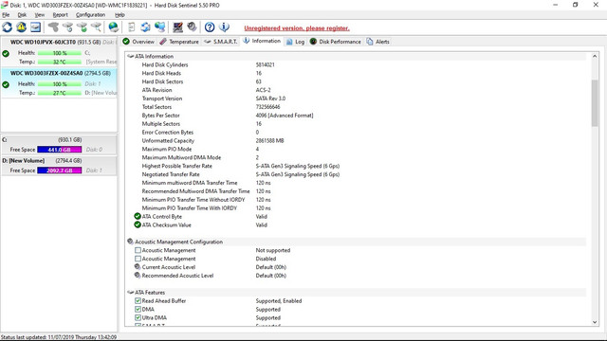Viewport: 607px width, 341px height.
Task: Click the 32 °C temperature bar
Action: point(60,62)
